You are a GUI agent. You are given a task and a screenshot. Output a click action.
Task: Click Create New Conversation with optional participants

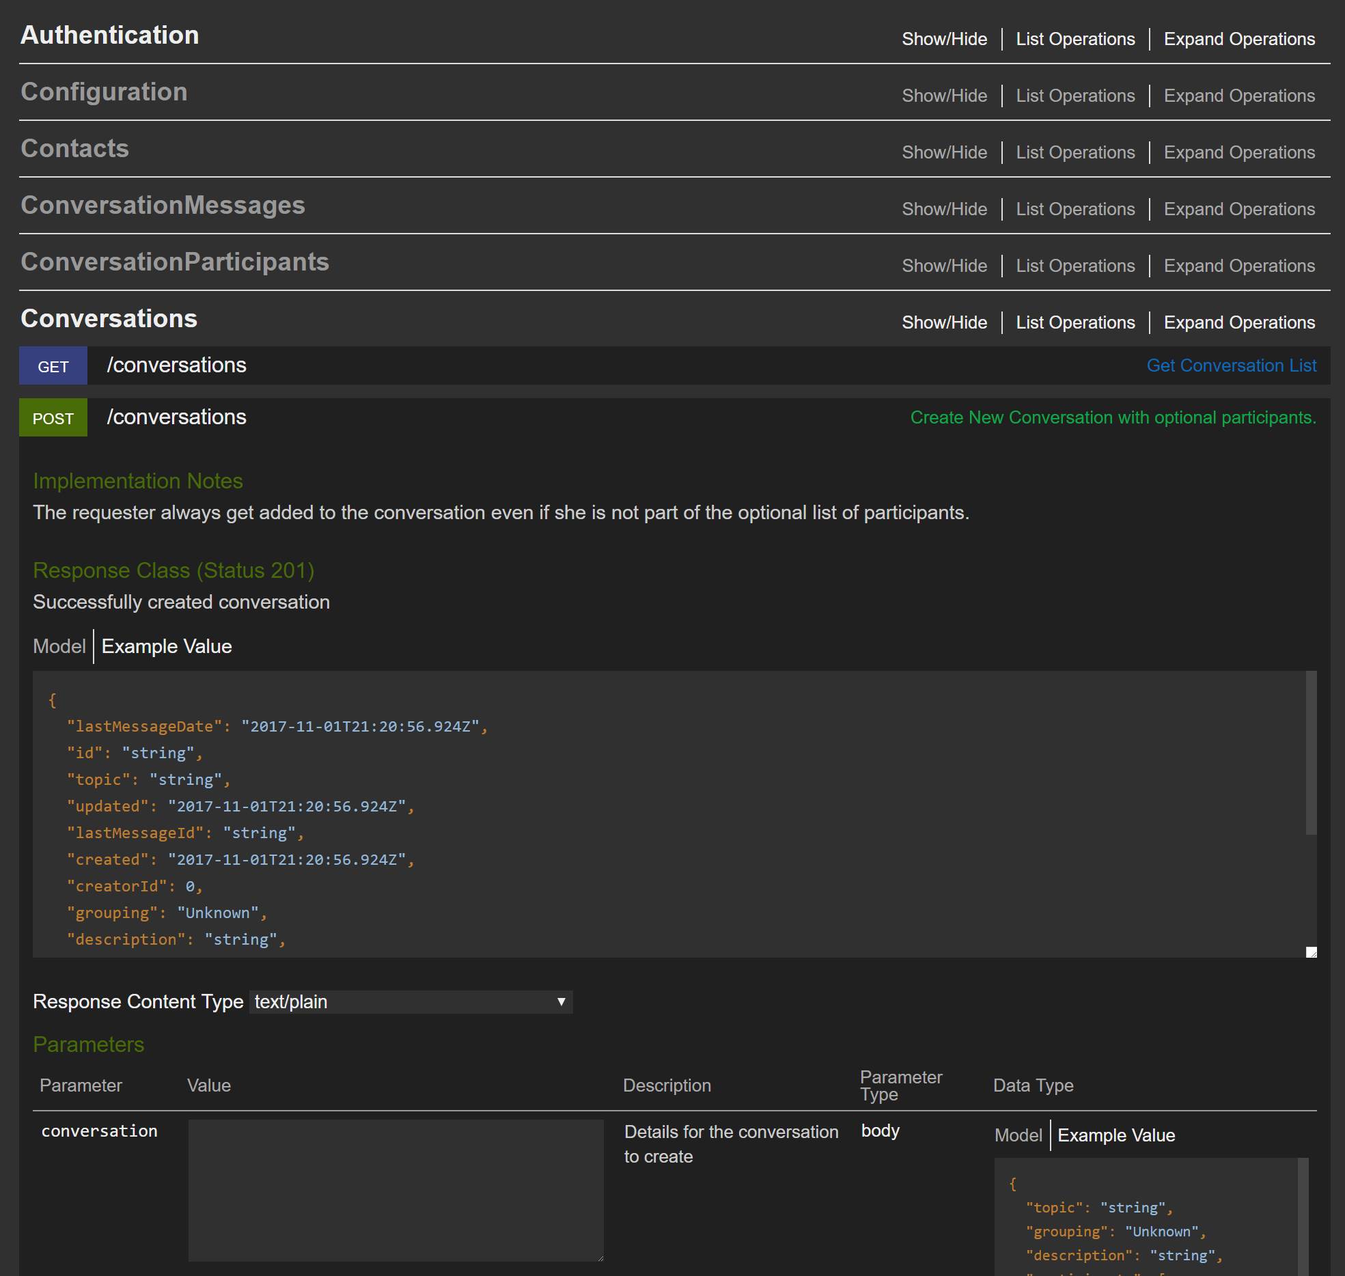(1113, 417)
